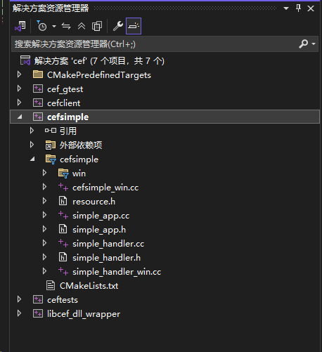Expand 外部依赖项 external dependencies
Image resolution: width=322 pixels, height=352 pixels.
pyautogui.click(x=32, y=145)
